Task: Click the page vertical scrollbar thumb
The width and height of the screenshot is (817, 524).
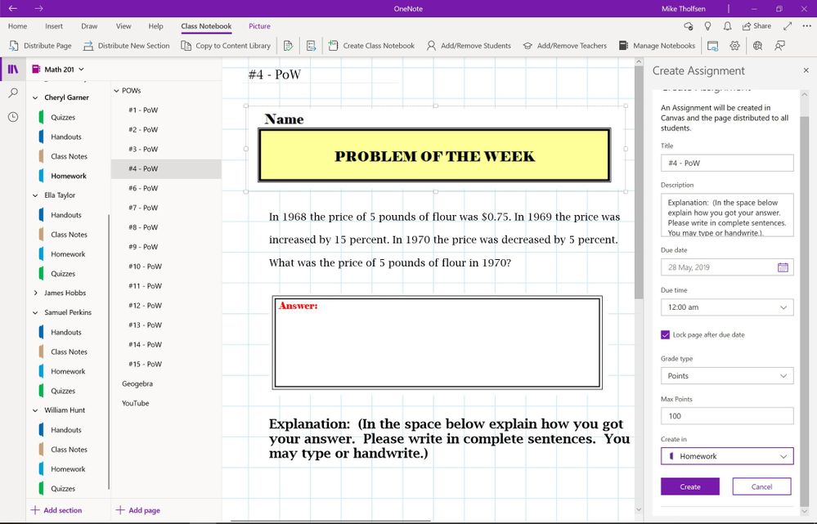Action: point(639,182)
